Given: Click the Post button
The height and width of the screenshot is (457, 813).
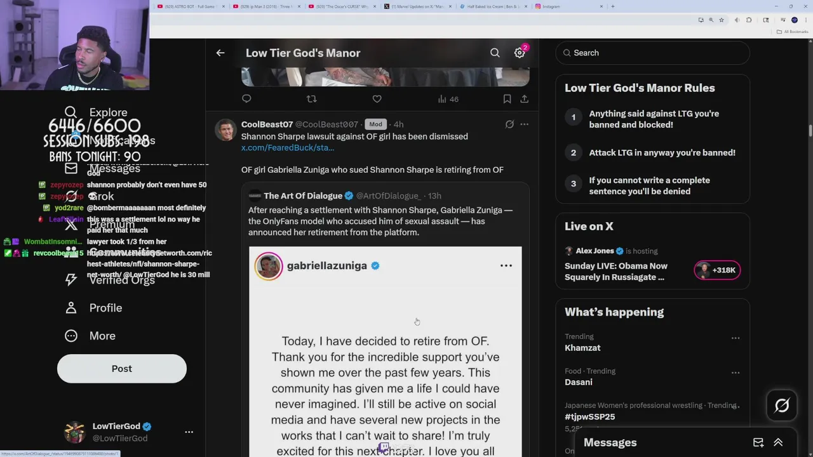Looking at the screenshot, I should pyautogui.click(x=122, y=369).
